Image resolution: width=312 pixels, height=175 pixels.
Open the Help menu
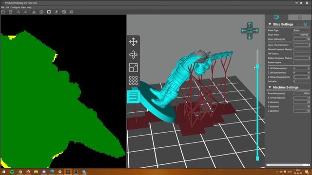tap(29, 7)
